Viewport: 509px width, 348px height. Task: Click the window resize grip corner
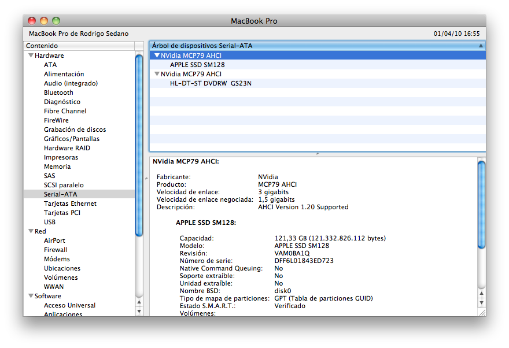pyautogui.click(x=482, y=312)
